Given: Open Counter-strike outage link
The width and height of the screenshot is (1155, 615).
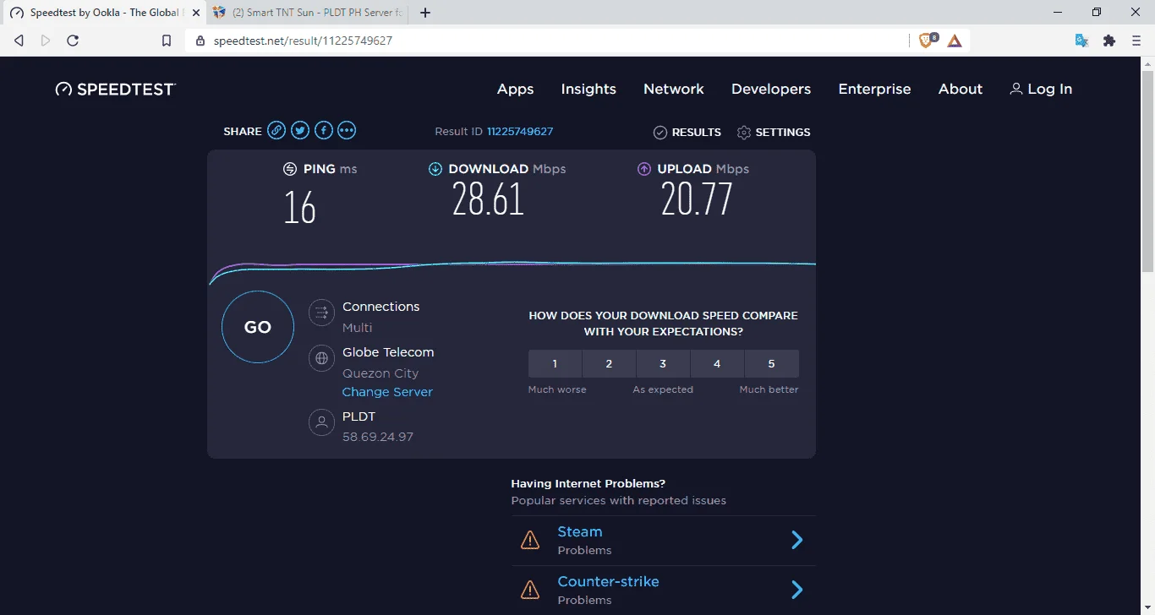Looking at the screenshot, I should point(608,581).
